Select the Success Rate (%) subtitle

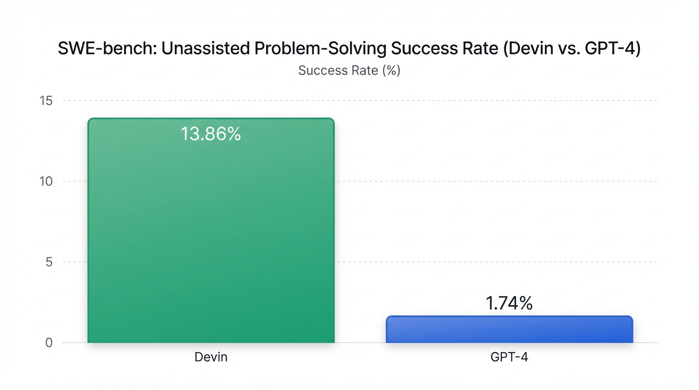[349, 71]
